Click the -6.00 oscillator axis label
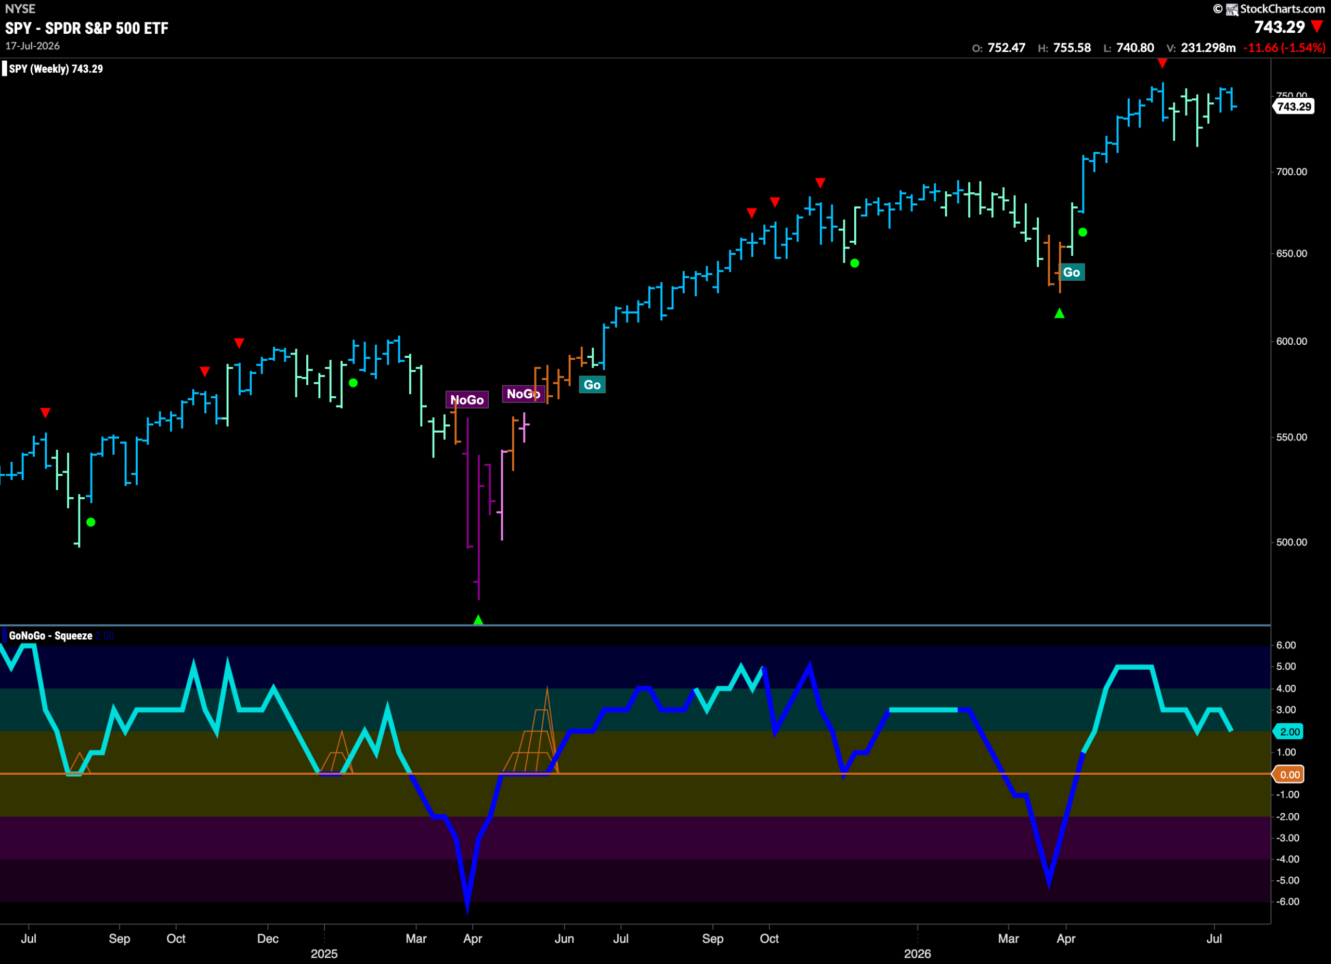The image size is (1331, 964). point(1287,901)
